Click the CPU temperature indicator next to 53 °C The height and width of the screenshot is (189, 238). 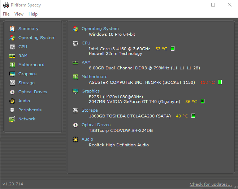click(x=173, y=48)
